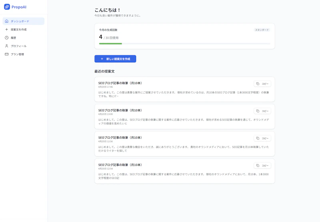Open the SEO proposal title dated 13:00
This screenshot has height=222, width=320.
[120, 110]
